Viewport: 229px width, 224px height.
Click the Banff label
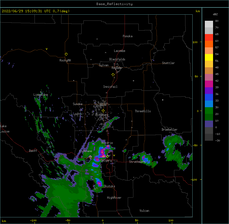(33, 151)
